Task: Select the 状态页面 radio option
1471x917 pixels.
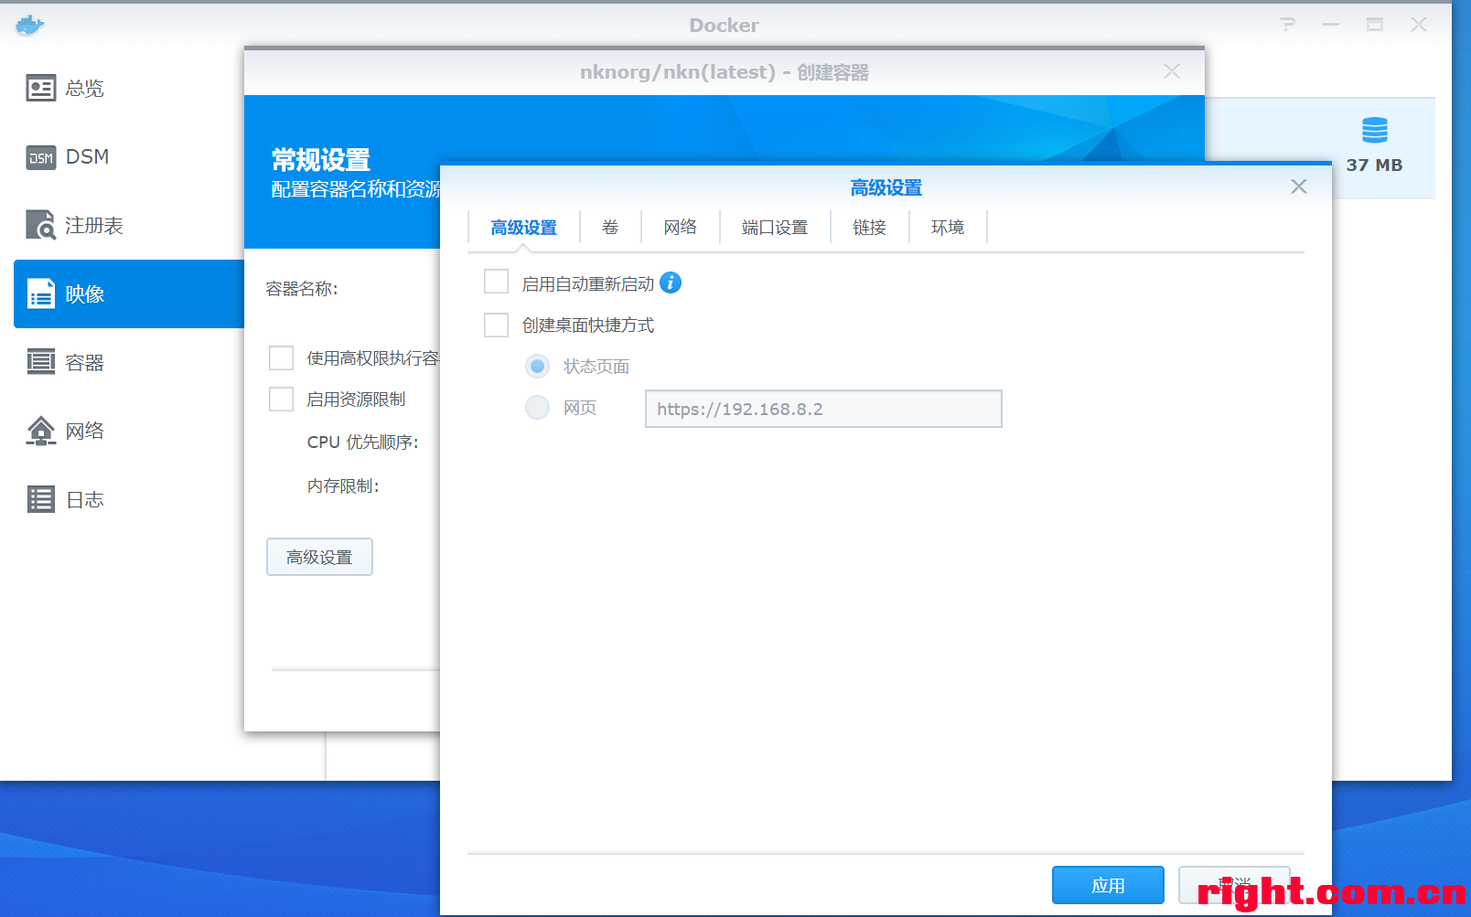Action: tap(538, 366)
